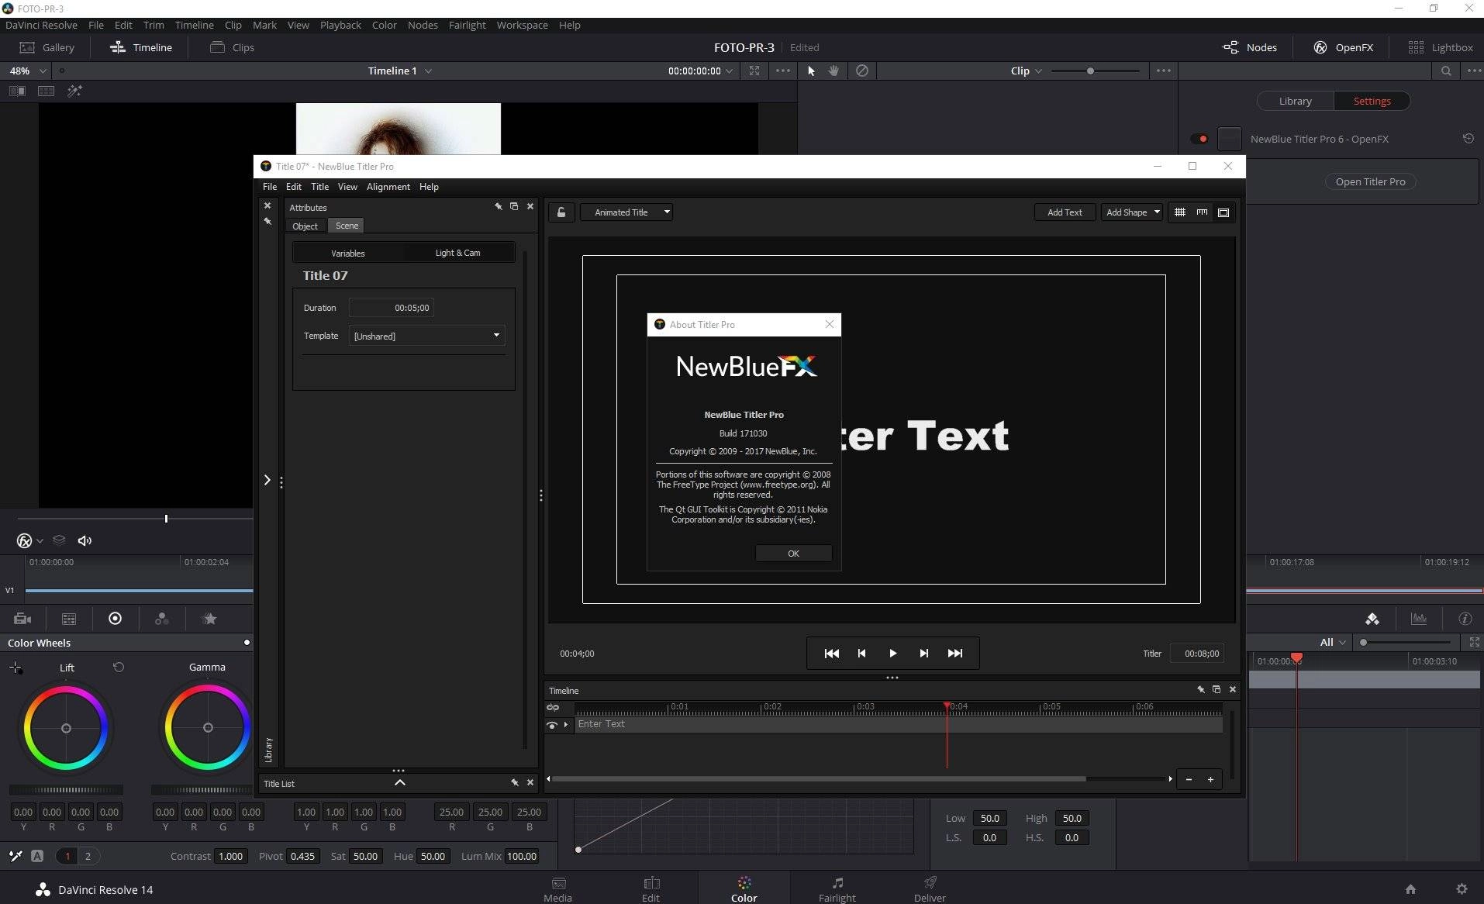Close the About Titler Pro dialog

[830, 324]
